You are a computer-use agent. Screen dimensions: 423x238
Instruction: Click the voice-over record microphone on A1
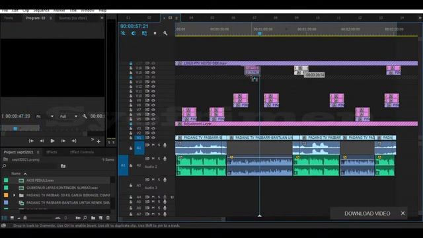pyautogui.click(x=165, y=145)
